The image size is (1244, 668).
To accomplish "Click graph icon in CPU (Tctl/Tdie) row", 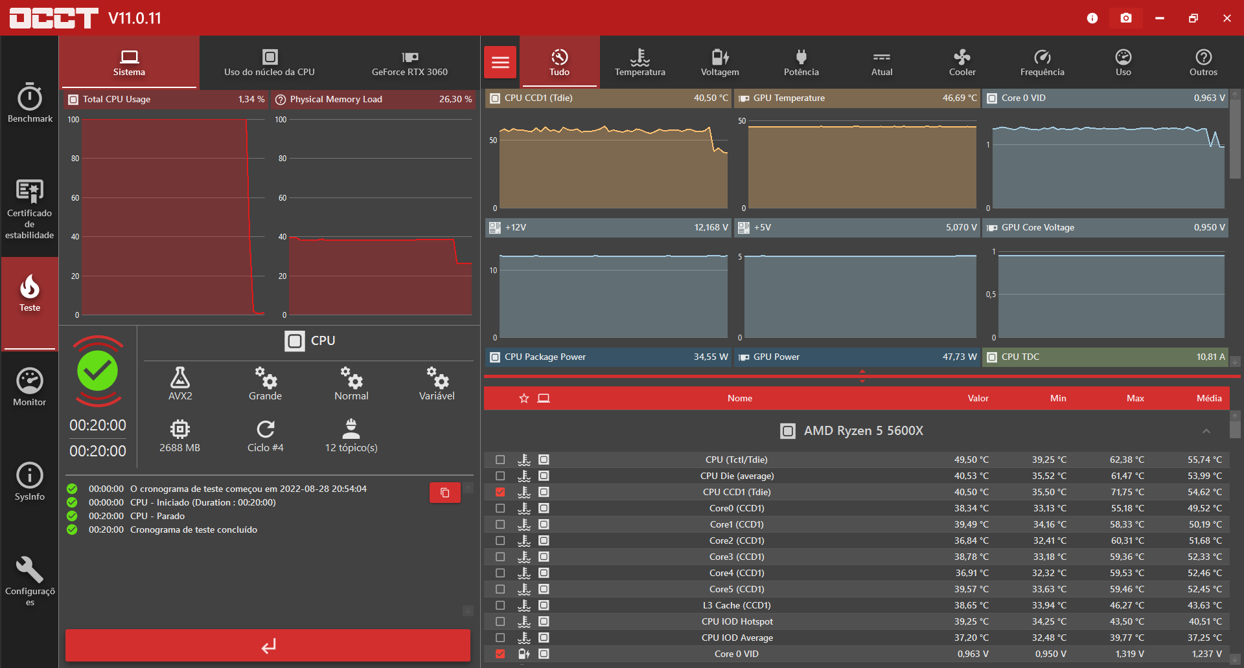I will tap(544, 460).
